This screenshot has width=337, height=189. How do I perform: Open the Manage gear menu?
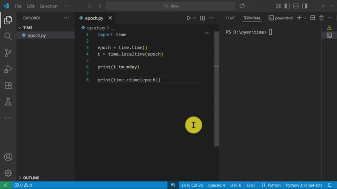pyautogui.click(x=8, y=173)
